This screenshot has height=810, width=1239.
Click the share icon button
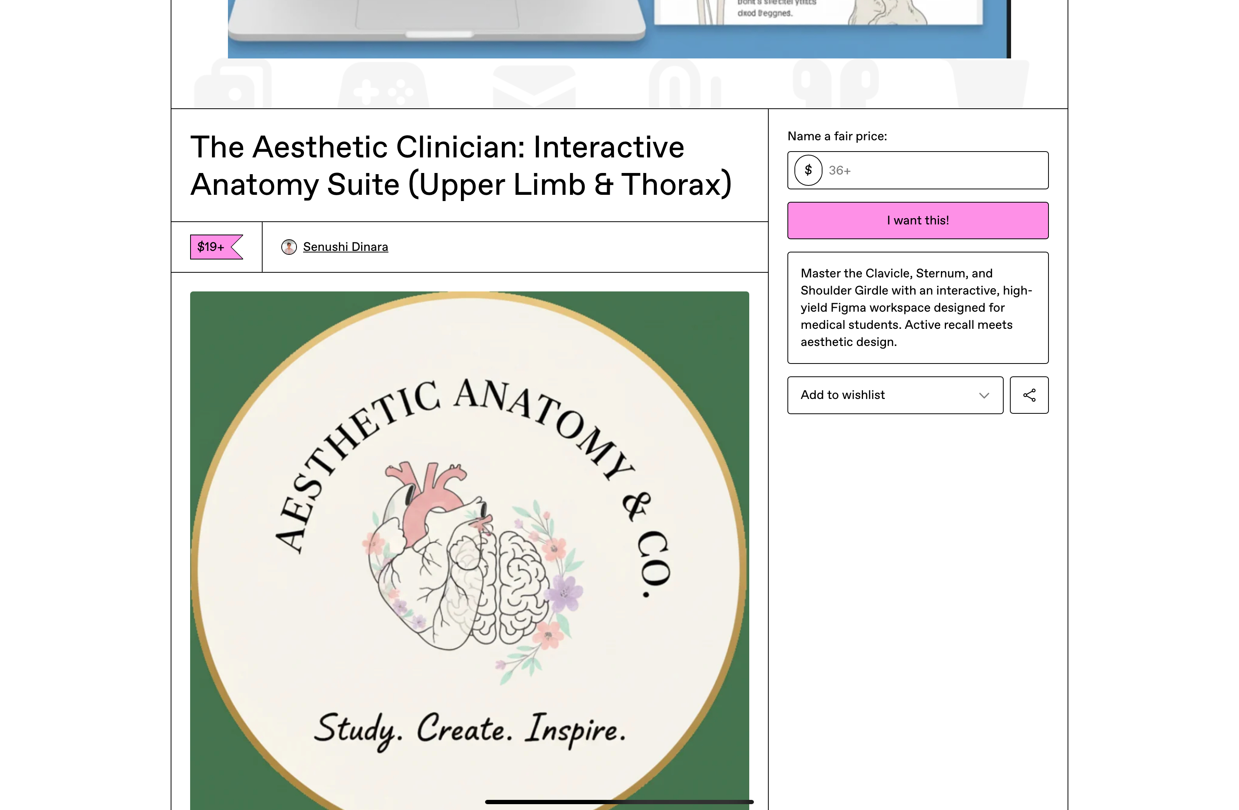pos(1029,395)
